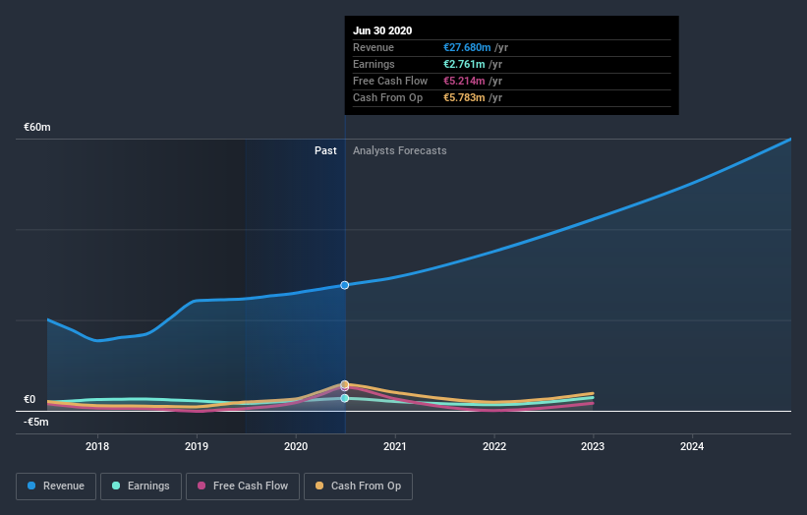Select the 2021 x-axis label
The width and height of the screenshot is (807, 515).
point(395,446)
